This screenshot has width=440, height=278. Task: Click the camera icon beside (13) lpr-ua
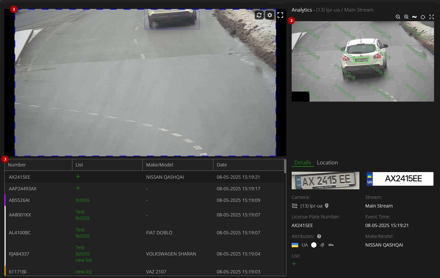coord(295,206)
